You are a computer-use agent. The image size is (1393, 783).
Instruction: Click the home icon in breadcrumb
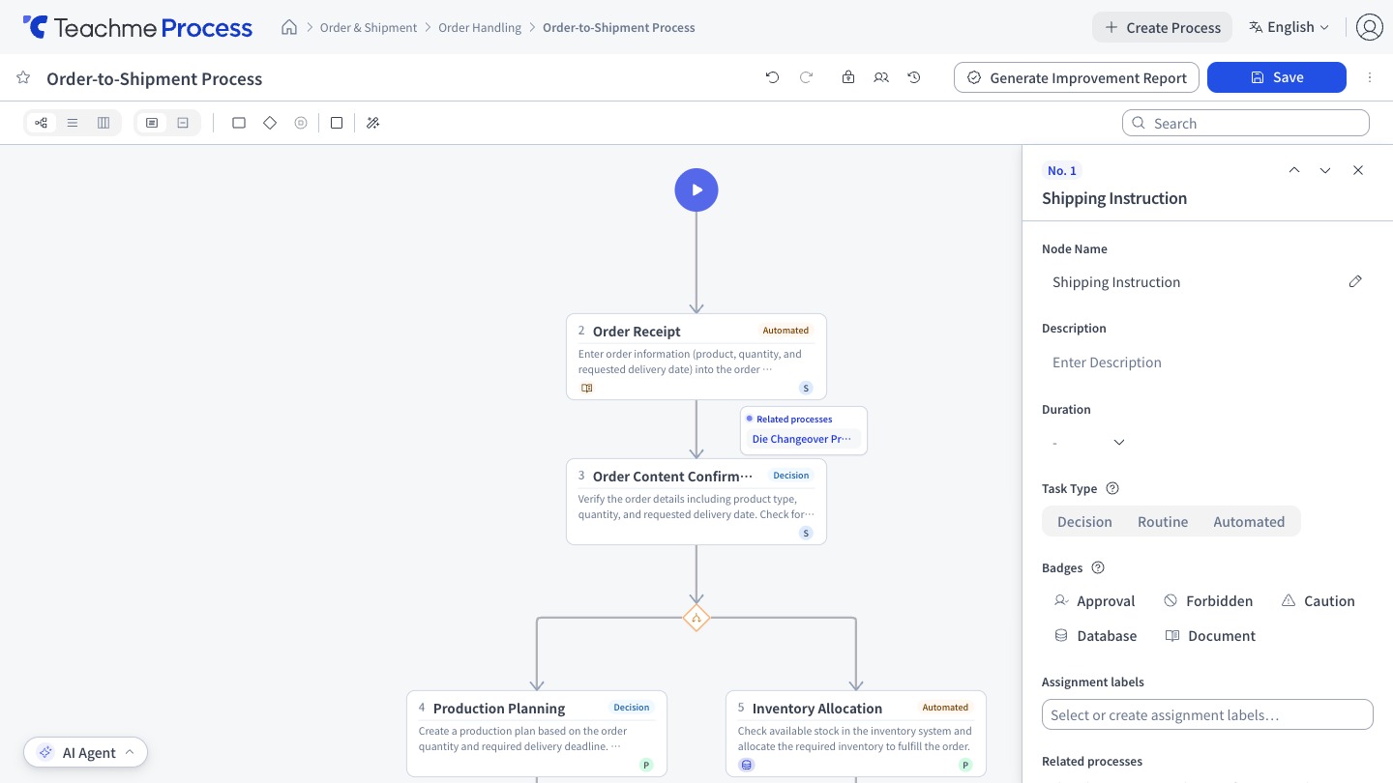(288, 27)
